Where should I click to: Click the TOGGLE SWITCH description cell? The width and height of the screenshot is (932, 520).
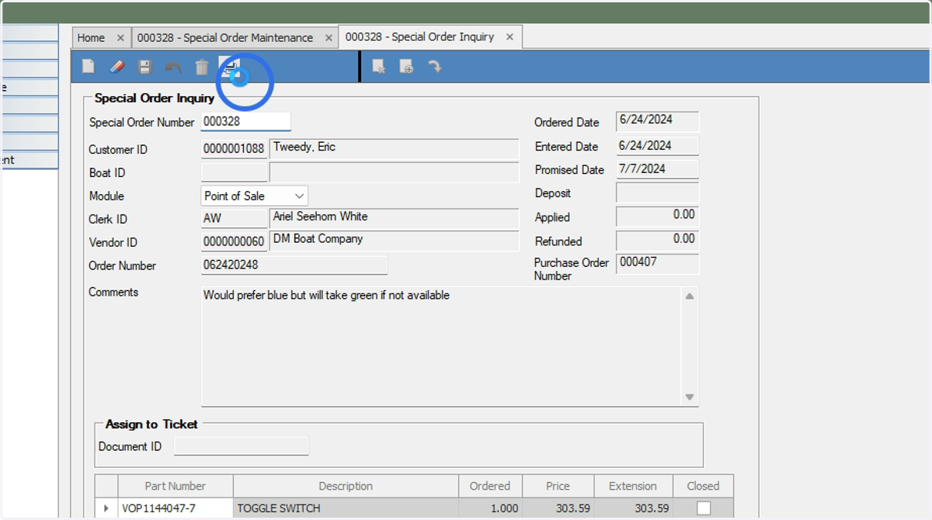(346, 508)
